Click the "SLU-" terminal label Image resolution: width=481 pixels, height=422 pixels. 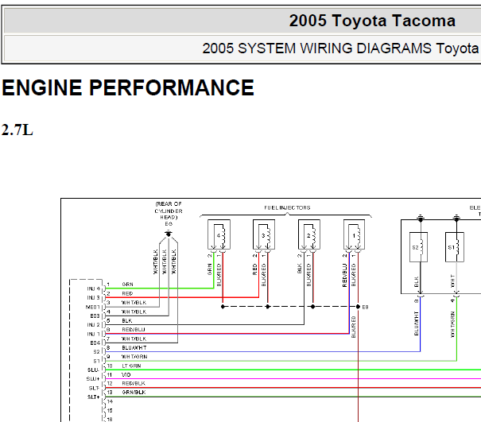click(93, 370)
